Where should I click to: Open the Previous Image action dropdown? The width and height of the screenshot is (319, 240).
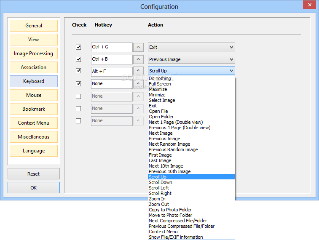click(x=191, y=59)
